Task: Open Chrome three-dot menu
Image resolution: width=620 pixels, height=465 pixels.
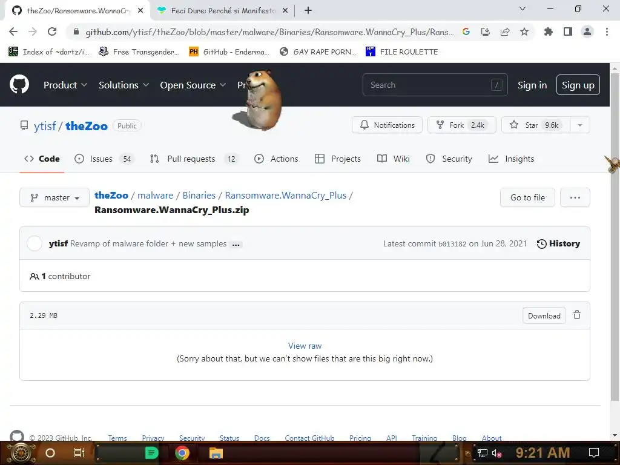Action: (607, 31)
